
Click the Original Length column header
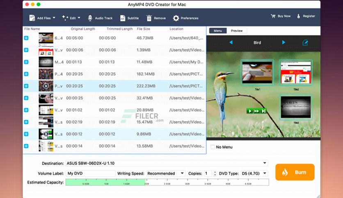pos(83,29)
